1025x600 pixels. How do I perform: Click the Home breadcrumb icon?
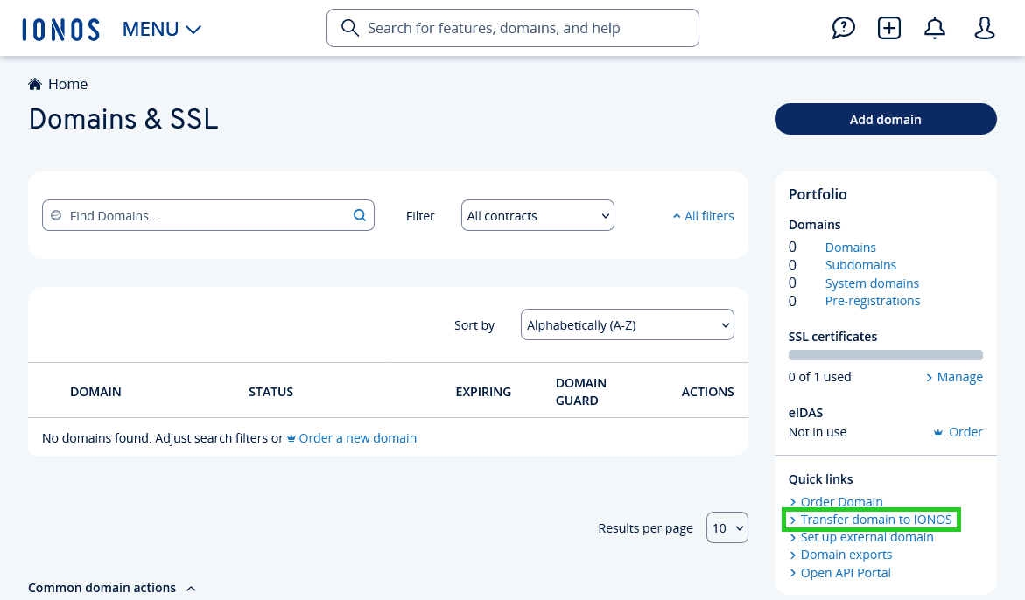35,84
